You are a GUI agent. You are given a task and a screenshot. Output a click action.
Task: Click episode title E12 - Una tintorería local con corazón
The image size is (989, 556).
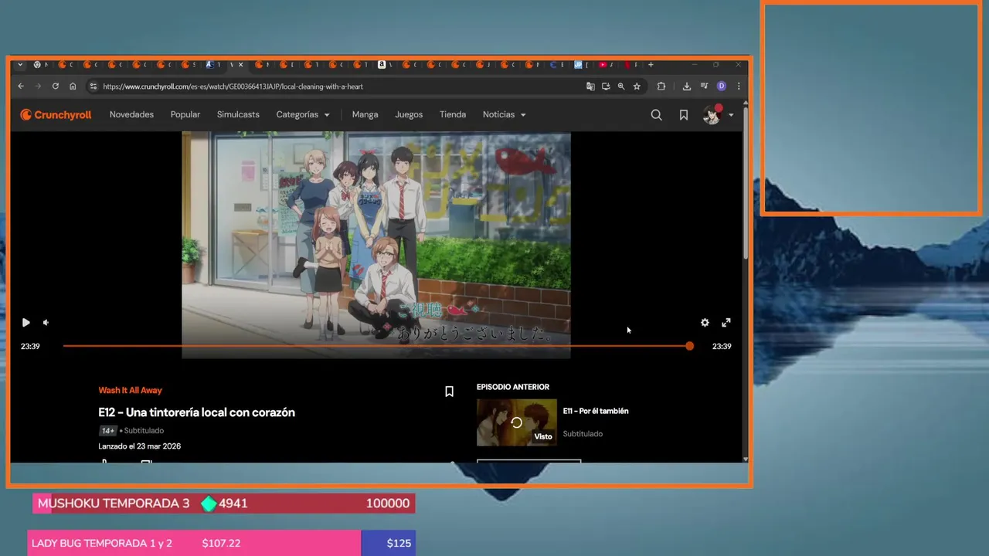point(196,412)
